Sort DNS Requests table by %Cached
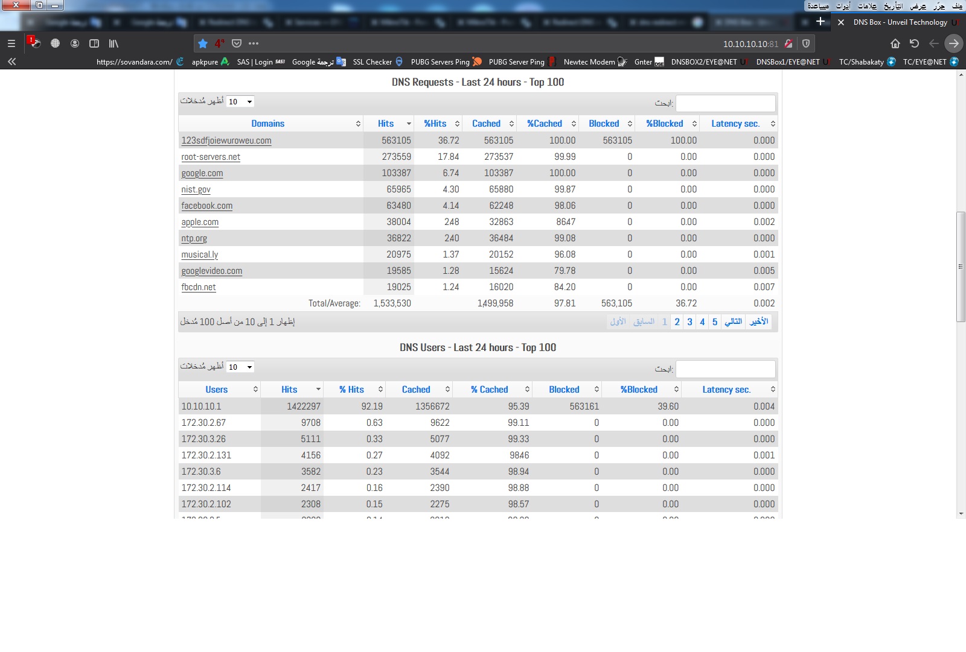The height and width of the screenshot is (652, 966). click(x=548, y=124)
